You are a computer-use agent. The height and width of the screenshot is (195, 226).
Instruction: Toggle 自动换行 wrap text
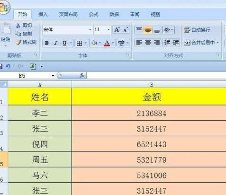pos(197,30)
